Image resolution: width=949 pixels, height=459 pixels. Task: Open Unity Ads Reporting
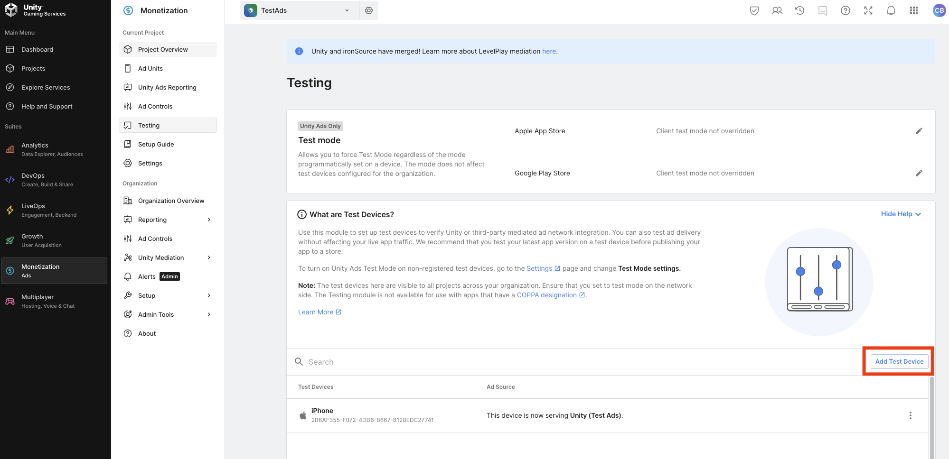click(168, 87)
